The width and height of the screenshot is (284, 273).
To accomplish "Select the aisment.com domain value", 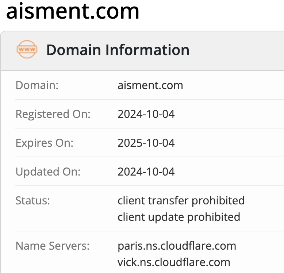I will [150, 85].
